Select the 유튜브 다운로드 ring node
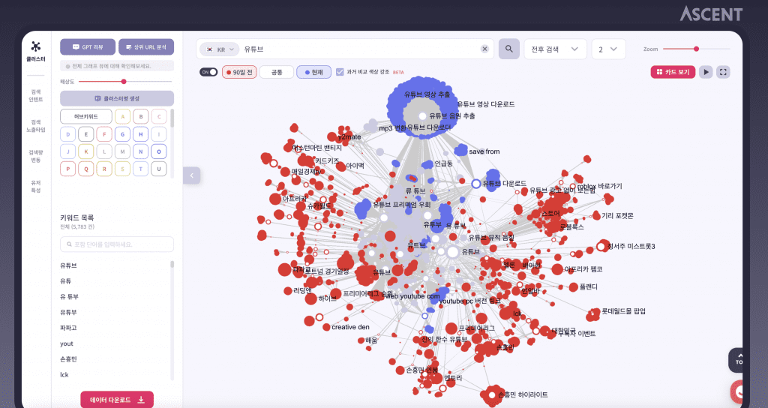This screenshot has height=408, width=768. coord(476,184)
